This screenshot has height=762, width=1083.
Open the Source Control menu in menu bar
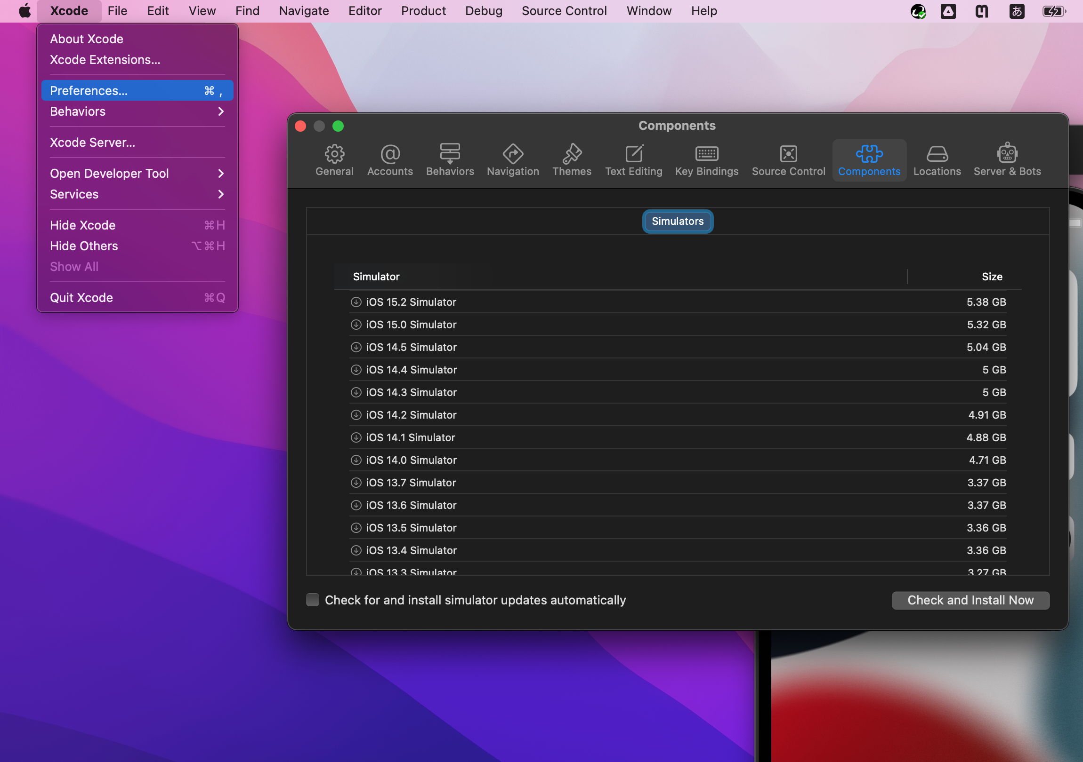point(564,11)
